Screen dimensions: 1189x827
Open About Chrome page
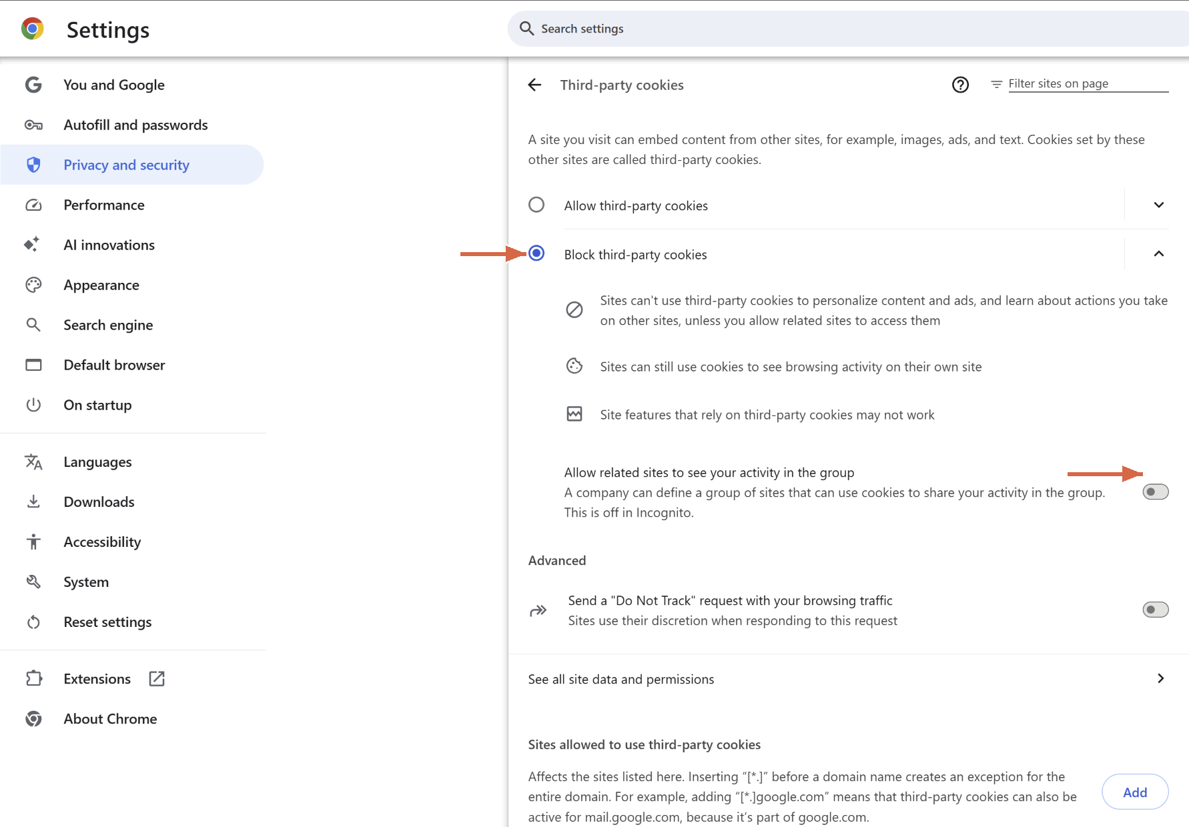pyautogui.click(x=132, y=718)
